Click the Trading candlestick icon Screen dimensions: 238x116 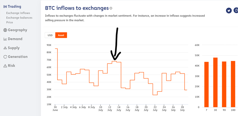[x=5, y=7]
